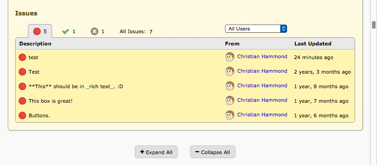
Task: Open the All Users dropdown
Action: (x=256, y=29)
